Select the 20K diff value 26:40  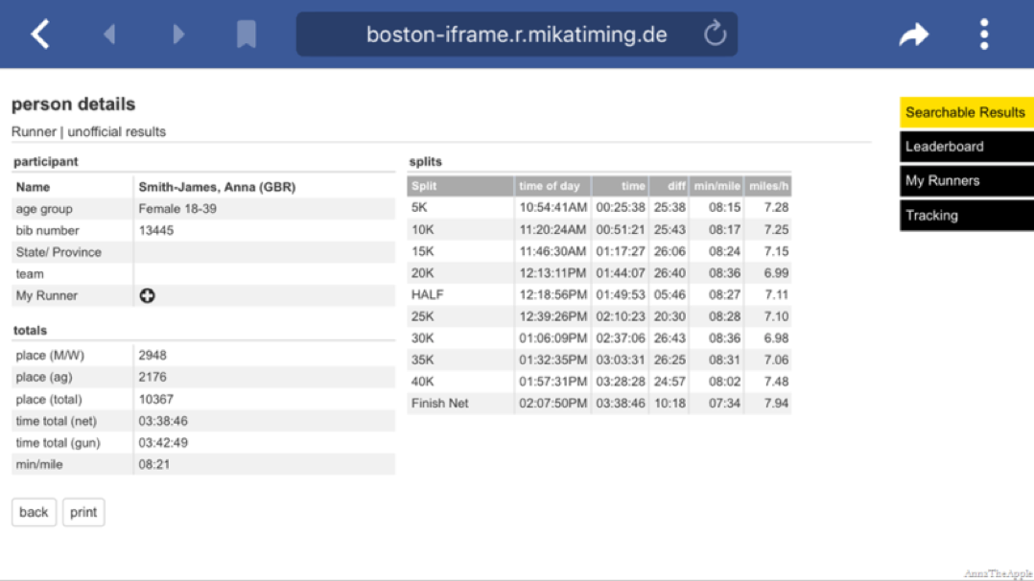670,273
